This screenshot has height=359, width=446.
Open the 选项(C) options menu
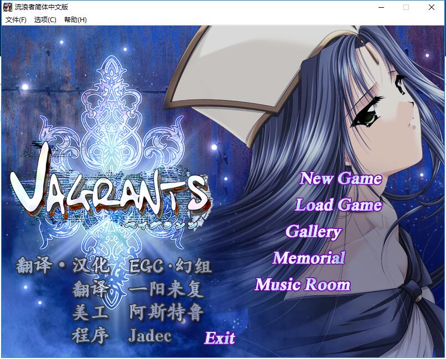(45, 19)
